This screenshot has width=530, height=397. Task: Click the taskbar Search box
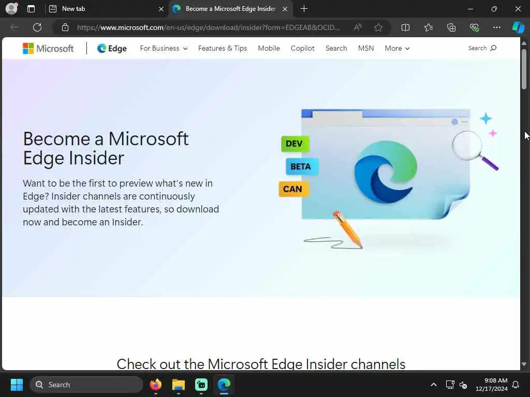(x=86, y=385)
